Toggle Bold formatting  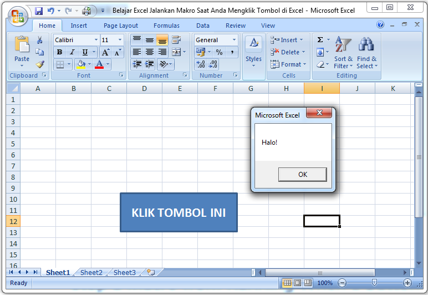(x=59, y=52)
